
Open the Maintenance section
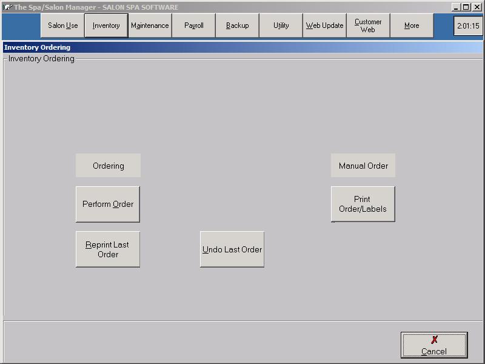[x=150, y=25]
